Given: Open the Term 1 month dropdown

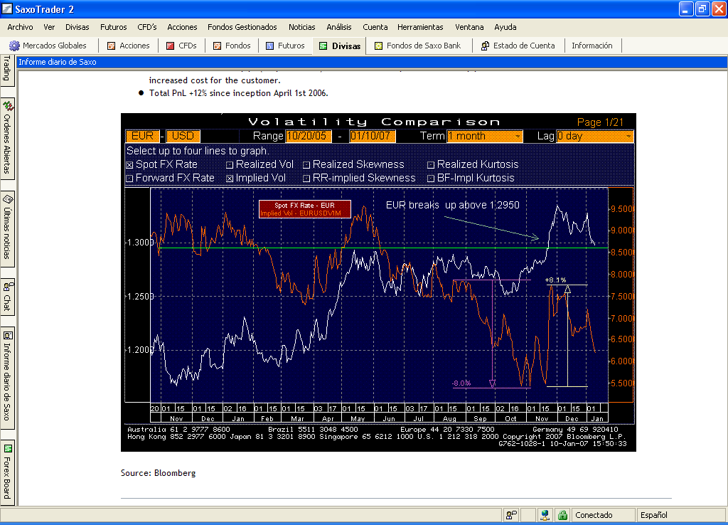Looking at the screenshot, I should pyautogui.click(x=485, y=136).
